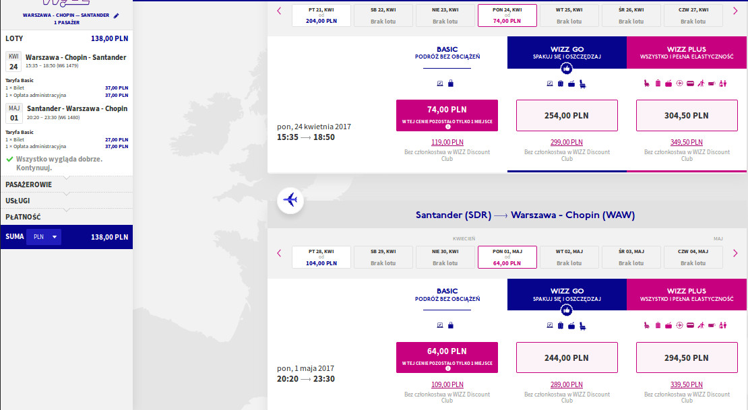Image resolution: width=748 pixels, height=410 pixels.
Task: Click sit-together family icon, Wizz Plus 1 maja
Action: tap(722, 325)
